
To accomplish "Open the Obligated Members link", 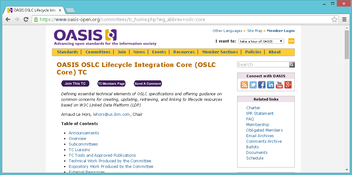I will coord(264,130).
